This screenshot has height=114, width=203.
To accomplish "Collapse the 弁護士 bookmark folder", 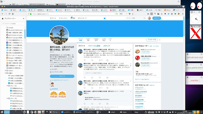I will (5, 73).
